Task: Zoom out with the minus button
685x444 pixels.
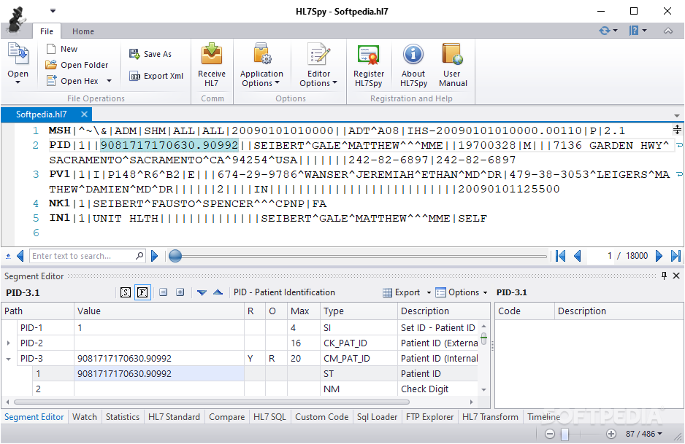Action: [x=550, y=434]
